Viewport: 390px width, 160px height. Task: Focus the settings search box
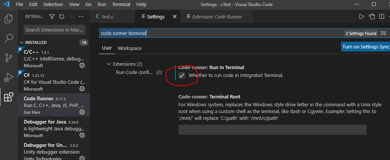tap(221, 33)
